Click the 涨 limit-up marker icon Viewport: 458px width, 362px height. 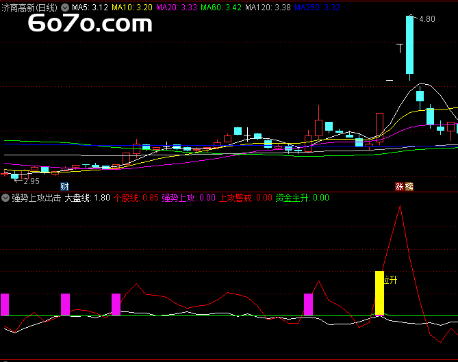pos(399,187)
